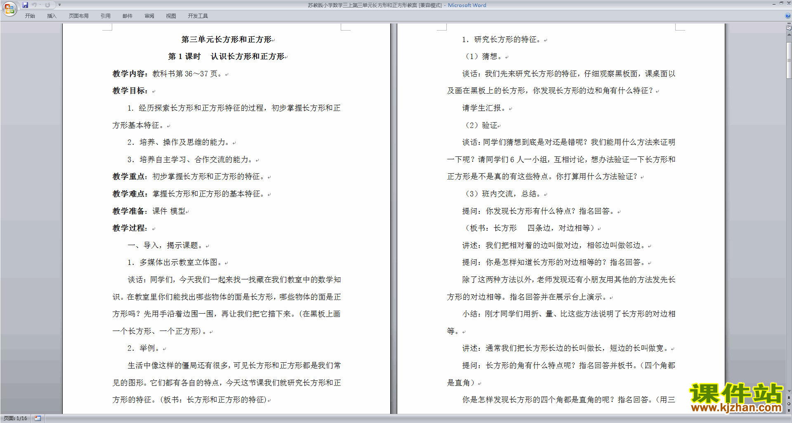792x423 pixels.
Task: Open the Undo history dropdown arrow
Action: 40,5
